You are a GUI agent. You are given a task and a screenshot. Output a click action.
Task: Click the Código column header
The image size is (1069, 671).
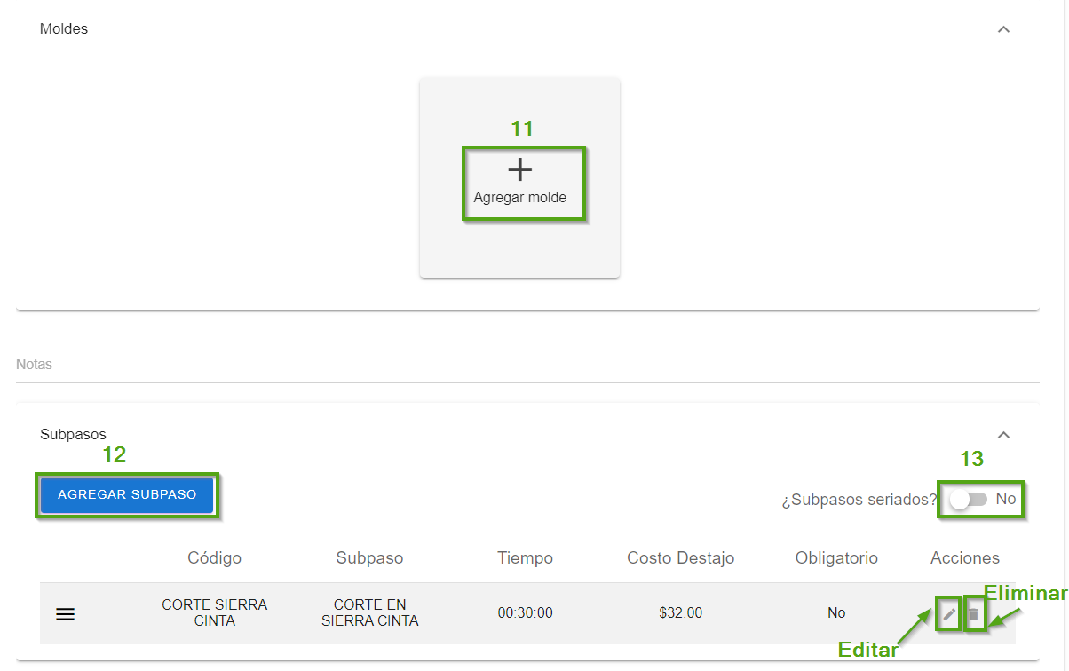coord(214,558)
